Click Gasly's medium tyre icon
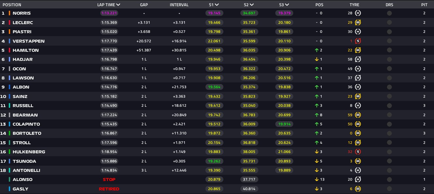 click(x=358, y=189)
